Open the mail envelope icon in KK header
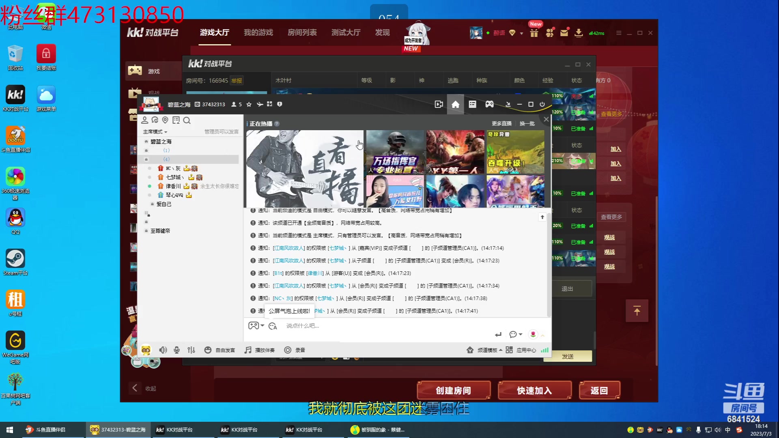Image resolution: width=779 pixels, height=438 pixels. 564,33
